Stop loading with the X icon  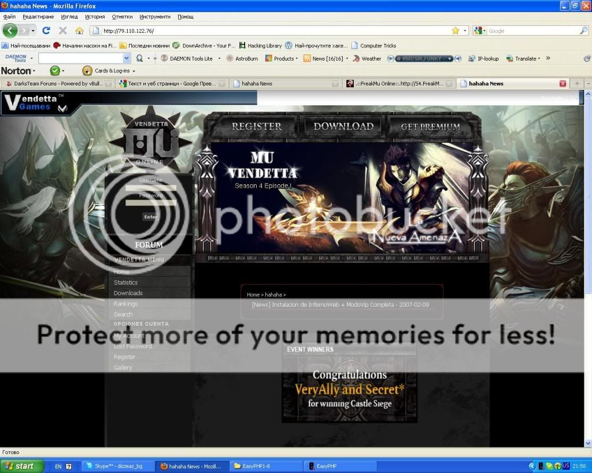63,31
